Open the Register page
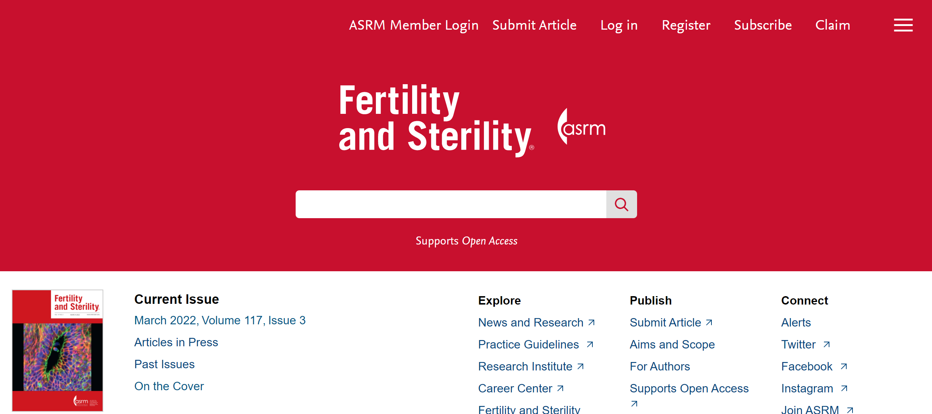This screenshot has height=414, width=932. [686, 25]
